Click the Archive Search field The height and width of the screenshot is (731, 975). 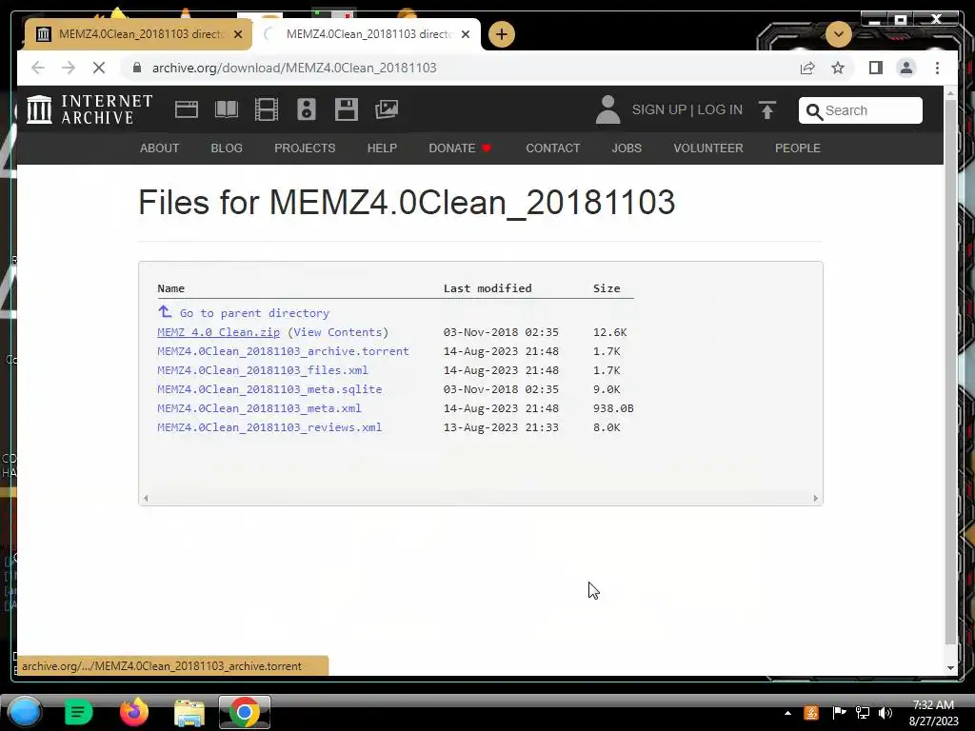pyautogui.click(x=860, y=110)
